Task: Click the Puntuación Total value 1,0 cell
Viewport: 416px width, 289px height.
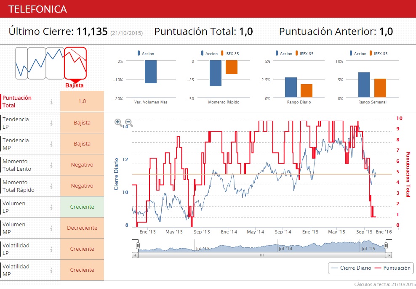Action: 82,101
